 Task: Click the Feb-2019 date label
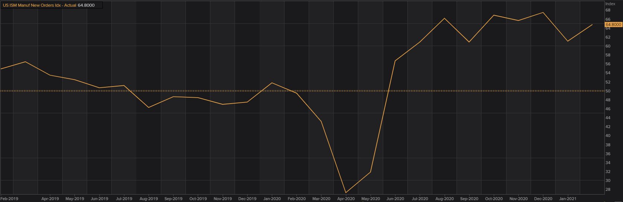[9, 199]
